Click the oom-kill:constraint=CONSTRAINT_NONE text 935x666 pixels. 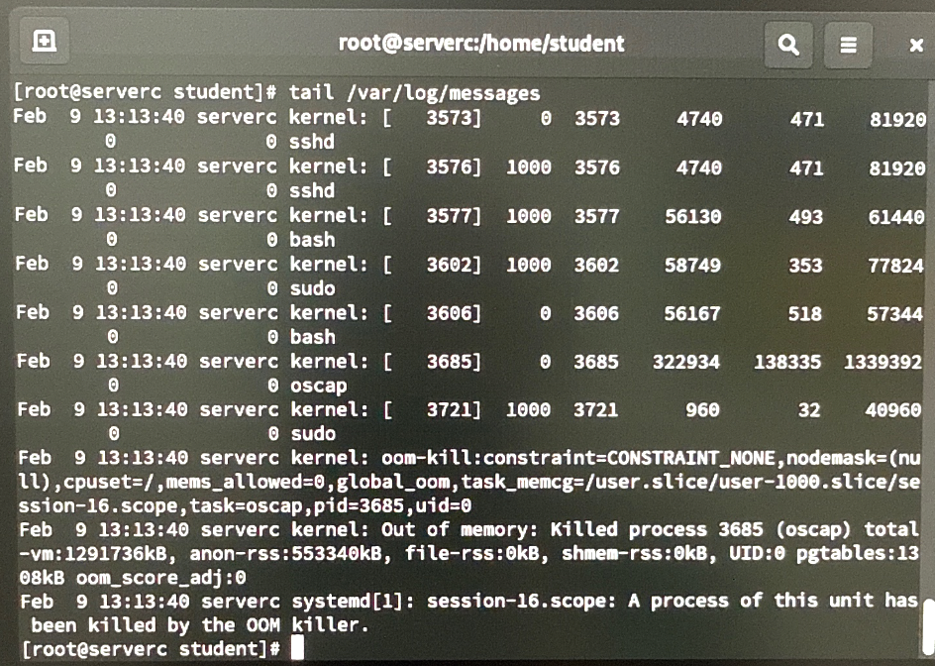tap(578, 458)
